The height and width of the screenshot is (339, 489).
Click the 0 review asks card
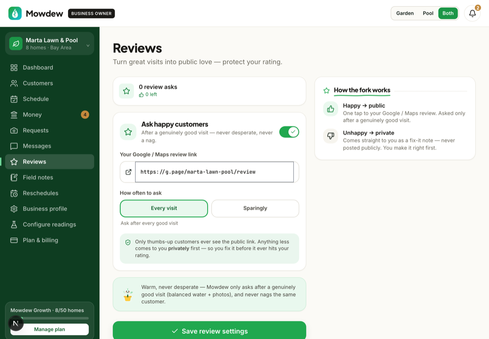coord(209,91)
